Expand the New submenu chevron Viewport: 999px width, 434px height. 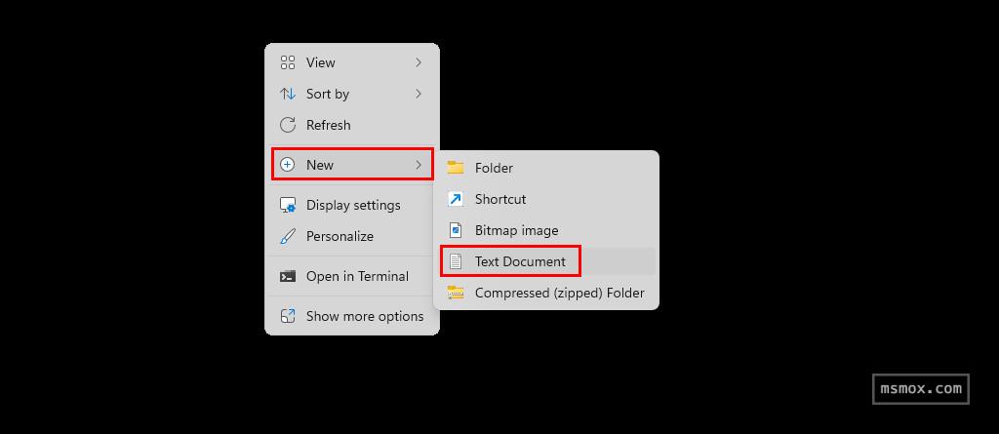(419, 165)
